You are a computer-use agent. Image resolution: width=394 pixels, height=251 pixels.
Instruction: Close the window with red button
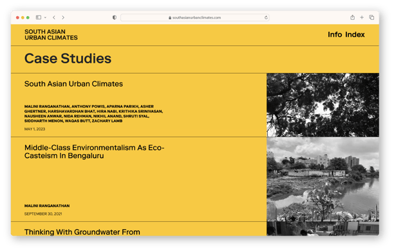(x=17, y=17)
